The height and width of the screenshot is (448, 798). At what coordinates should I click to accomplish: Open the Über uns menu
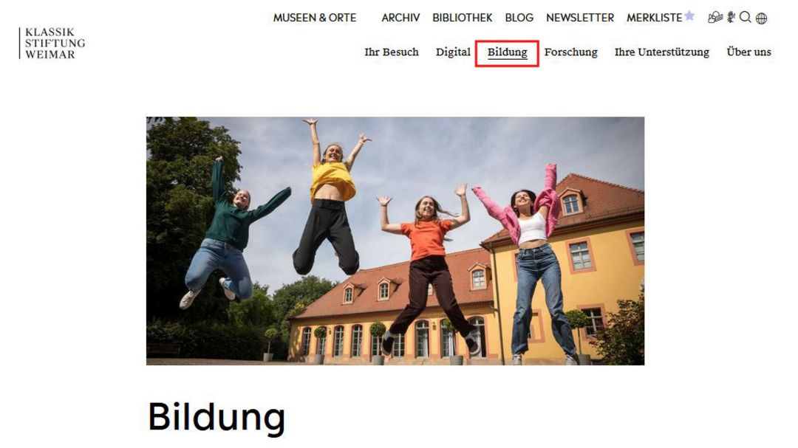point(748,52)
